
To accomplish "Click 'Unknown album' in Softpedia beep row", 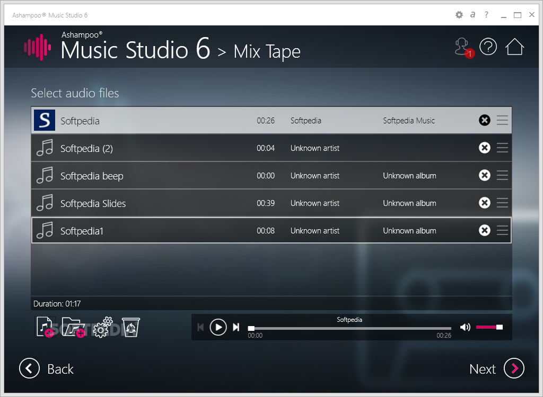I will 409,176.
